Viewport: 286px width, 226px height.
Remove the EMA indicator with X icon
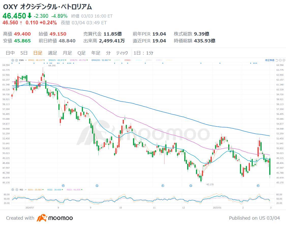tap(16, 60)
